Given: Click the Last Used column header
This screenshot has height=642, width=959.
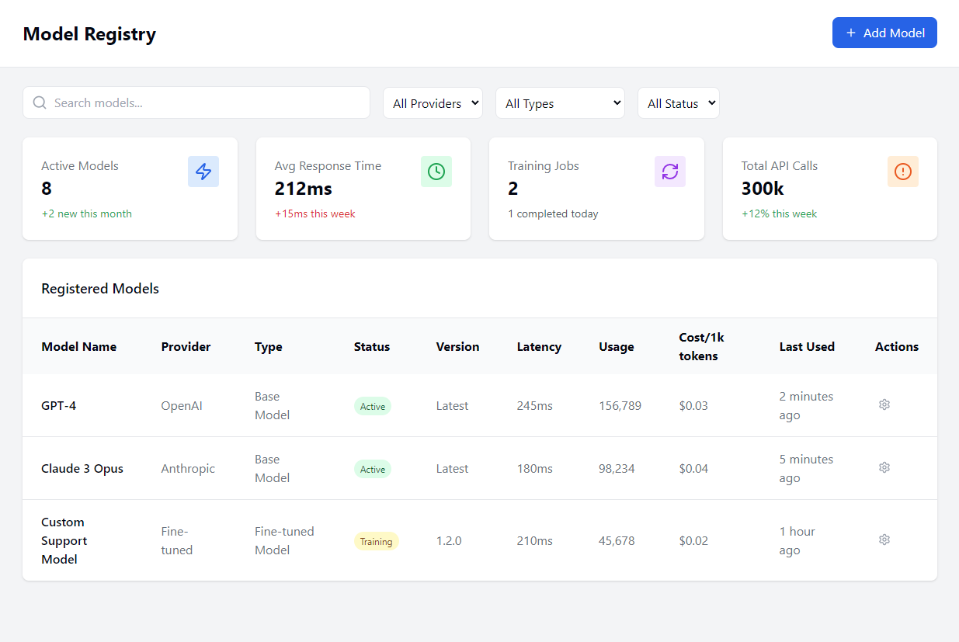Looking at the screenshot, I should pos(807,347).
